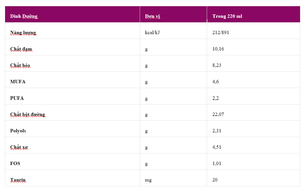306x193 pixels.
Task: Click the 'Đơn vị' column header
Action: [152, 16]
